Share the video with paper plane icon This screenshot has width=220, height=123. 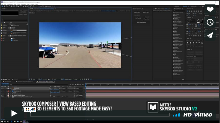(210, 35)
